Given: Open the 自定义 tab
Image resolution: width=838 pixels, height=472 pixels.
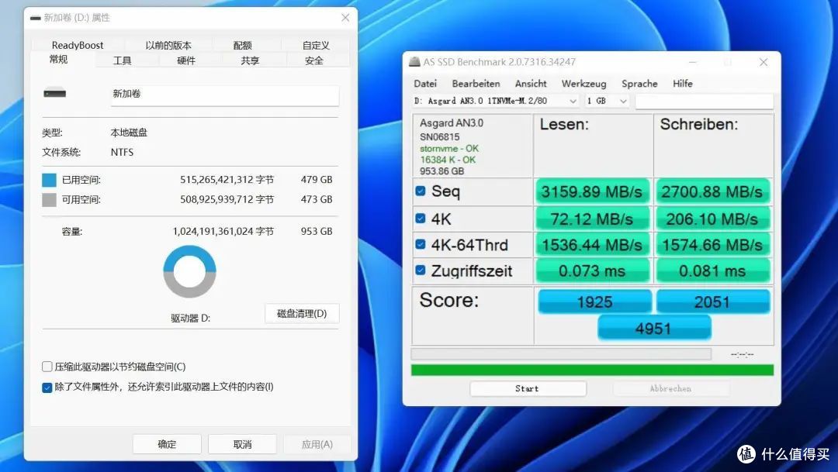Looking at the screenshot, I should (316, 46).
